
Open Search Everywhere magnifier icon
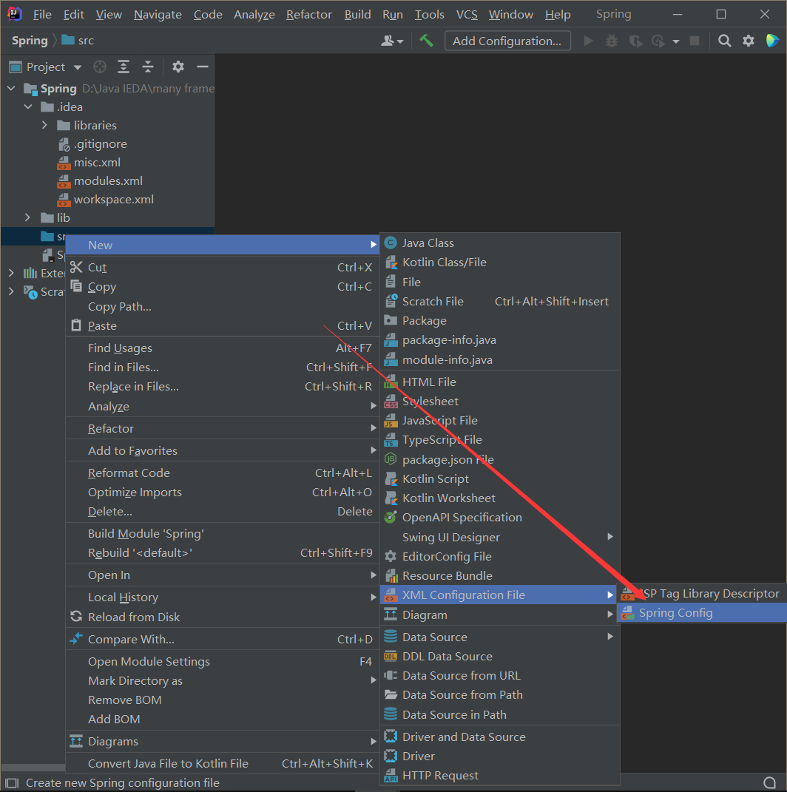[724, 41]
